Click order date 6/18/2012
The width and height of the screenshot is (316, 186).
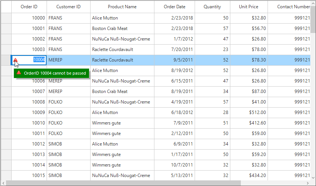pyautogui.click(x=182, y=112)
